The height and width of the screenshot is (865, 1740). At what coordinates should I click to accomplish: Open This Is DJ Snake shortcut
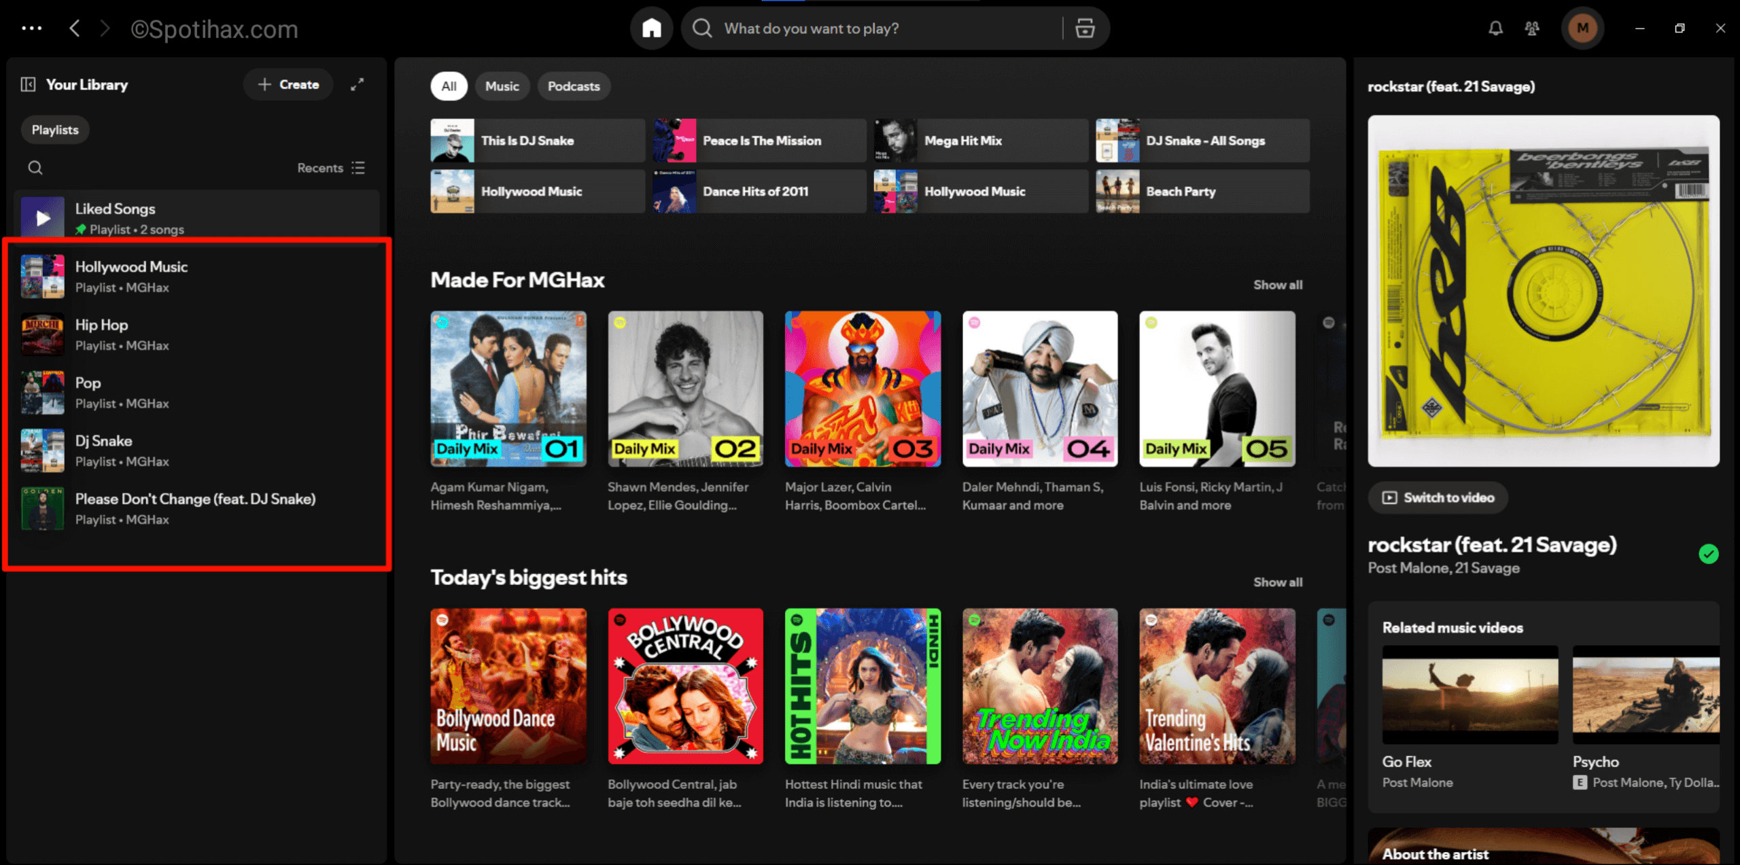(538, 141)
